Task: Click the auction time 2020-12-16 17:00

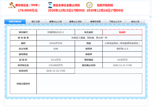Action: coord(56,71)
